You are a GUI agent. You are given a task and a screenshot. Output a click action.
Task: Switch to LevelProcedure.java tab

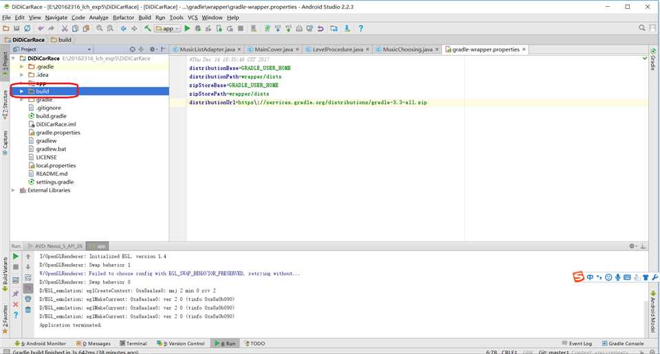338,49
